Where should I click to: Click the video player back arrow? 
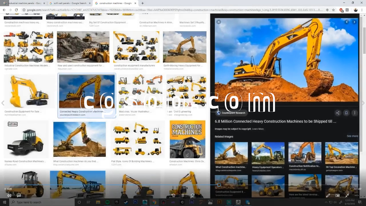(5, 3)
